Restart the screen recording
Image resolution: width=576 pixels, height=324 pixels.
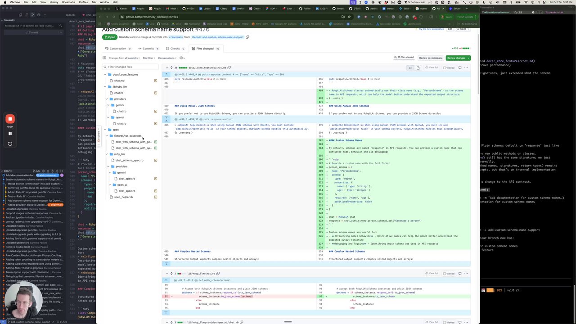coord(10,144)
